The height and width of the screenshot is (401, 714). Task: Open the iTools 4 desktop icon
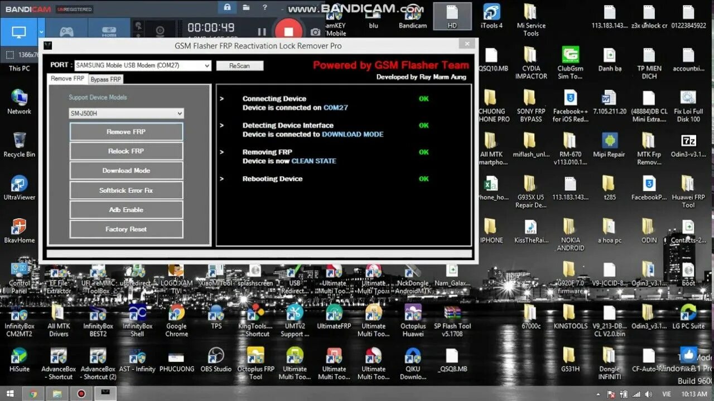[491, 16]
